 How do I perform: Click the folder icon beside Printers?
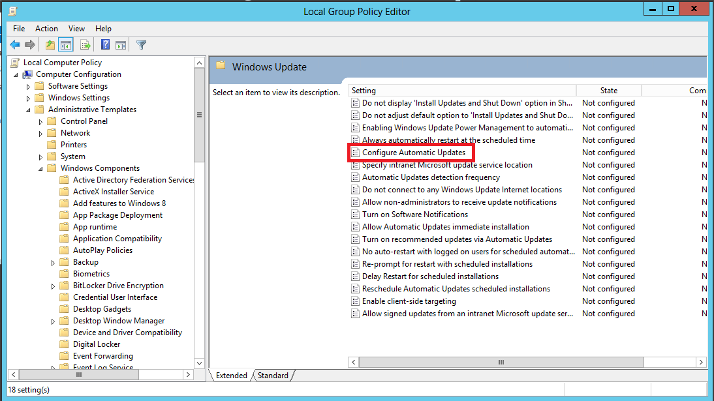point(52,145)
